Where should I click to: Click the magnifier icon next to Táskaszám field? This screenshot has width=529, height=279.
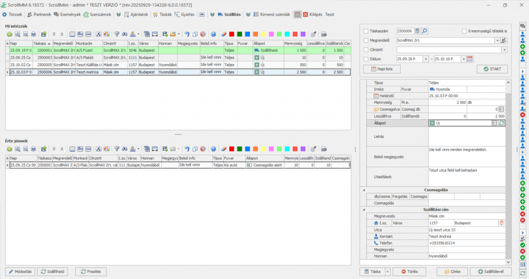(425, 31)
